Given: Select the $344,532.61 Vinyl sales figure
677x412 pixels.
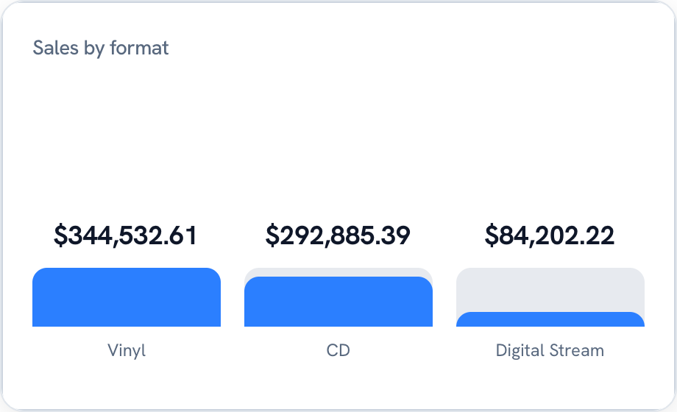Looking at the screenshot, I should (126, 235).
